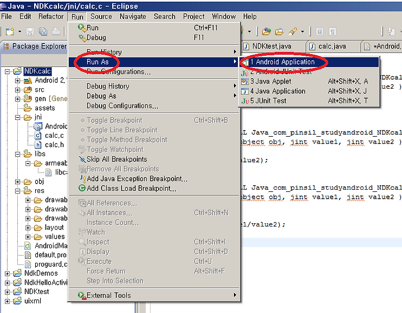Expand Debug As submenu
This screenshot has width=402, height=313.
coord(155,96)
